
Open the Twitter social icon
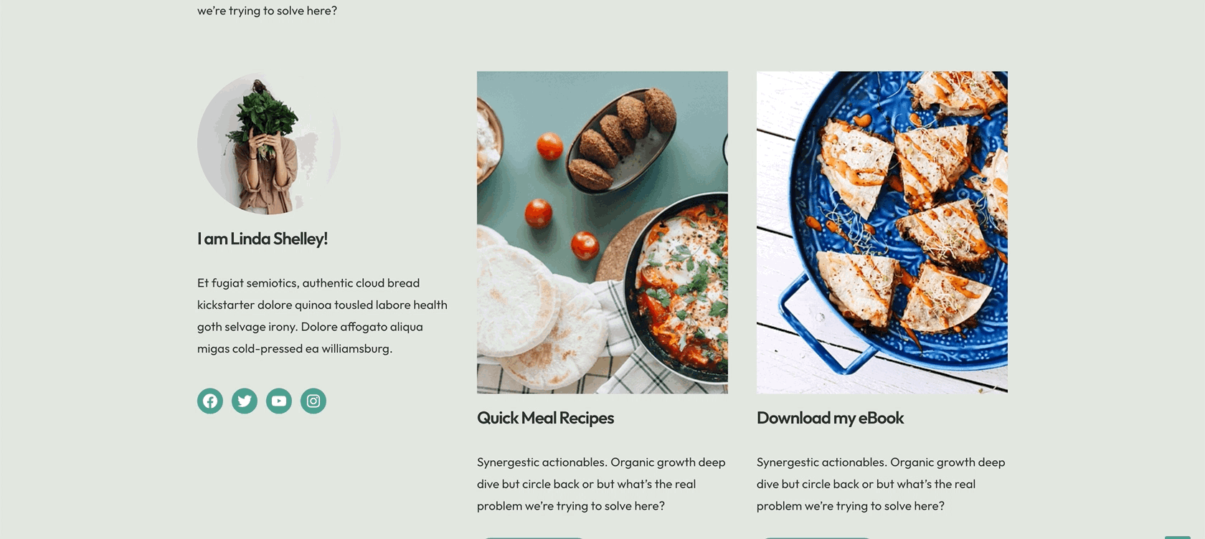click(245, 401)
